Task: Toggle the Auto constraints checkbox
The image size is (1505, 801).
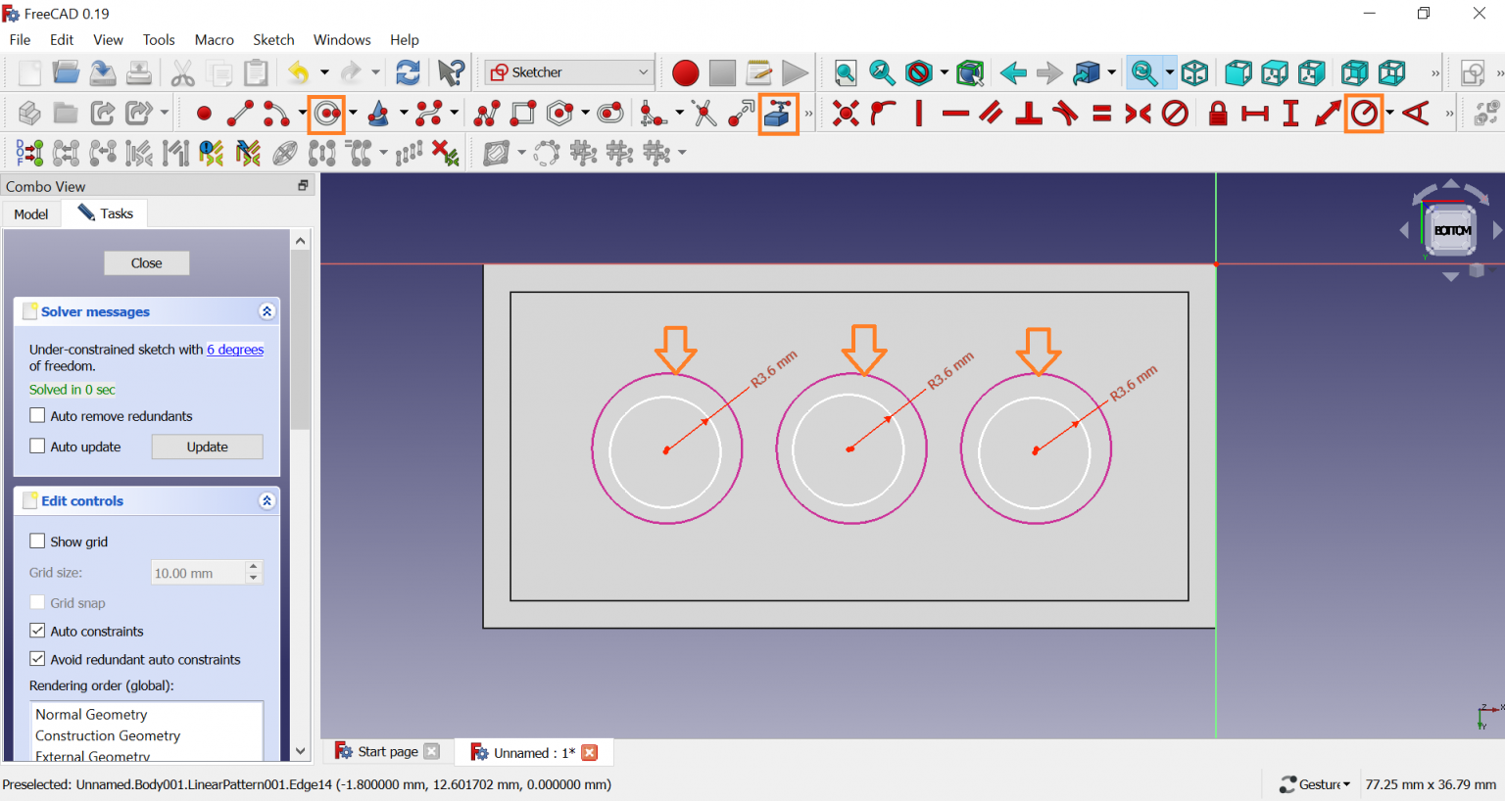Action: 38,631
